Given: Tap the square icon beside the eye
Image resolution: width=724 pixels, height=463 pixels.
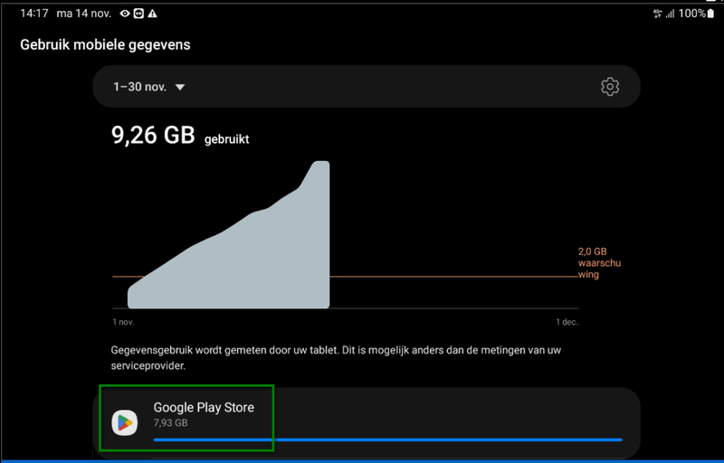Looking at the screenshot, I should (138, 14).
